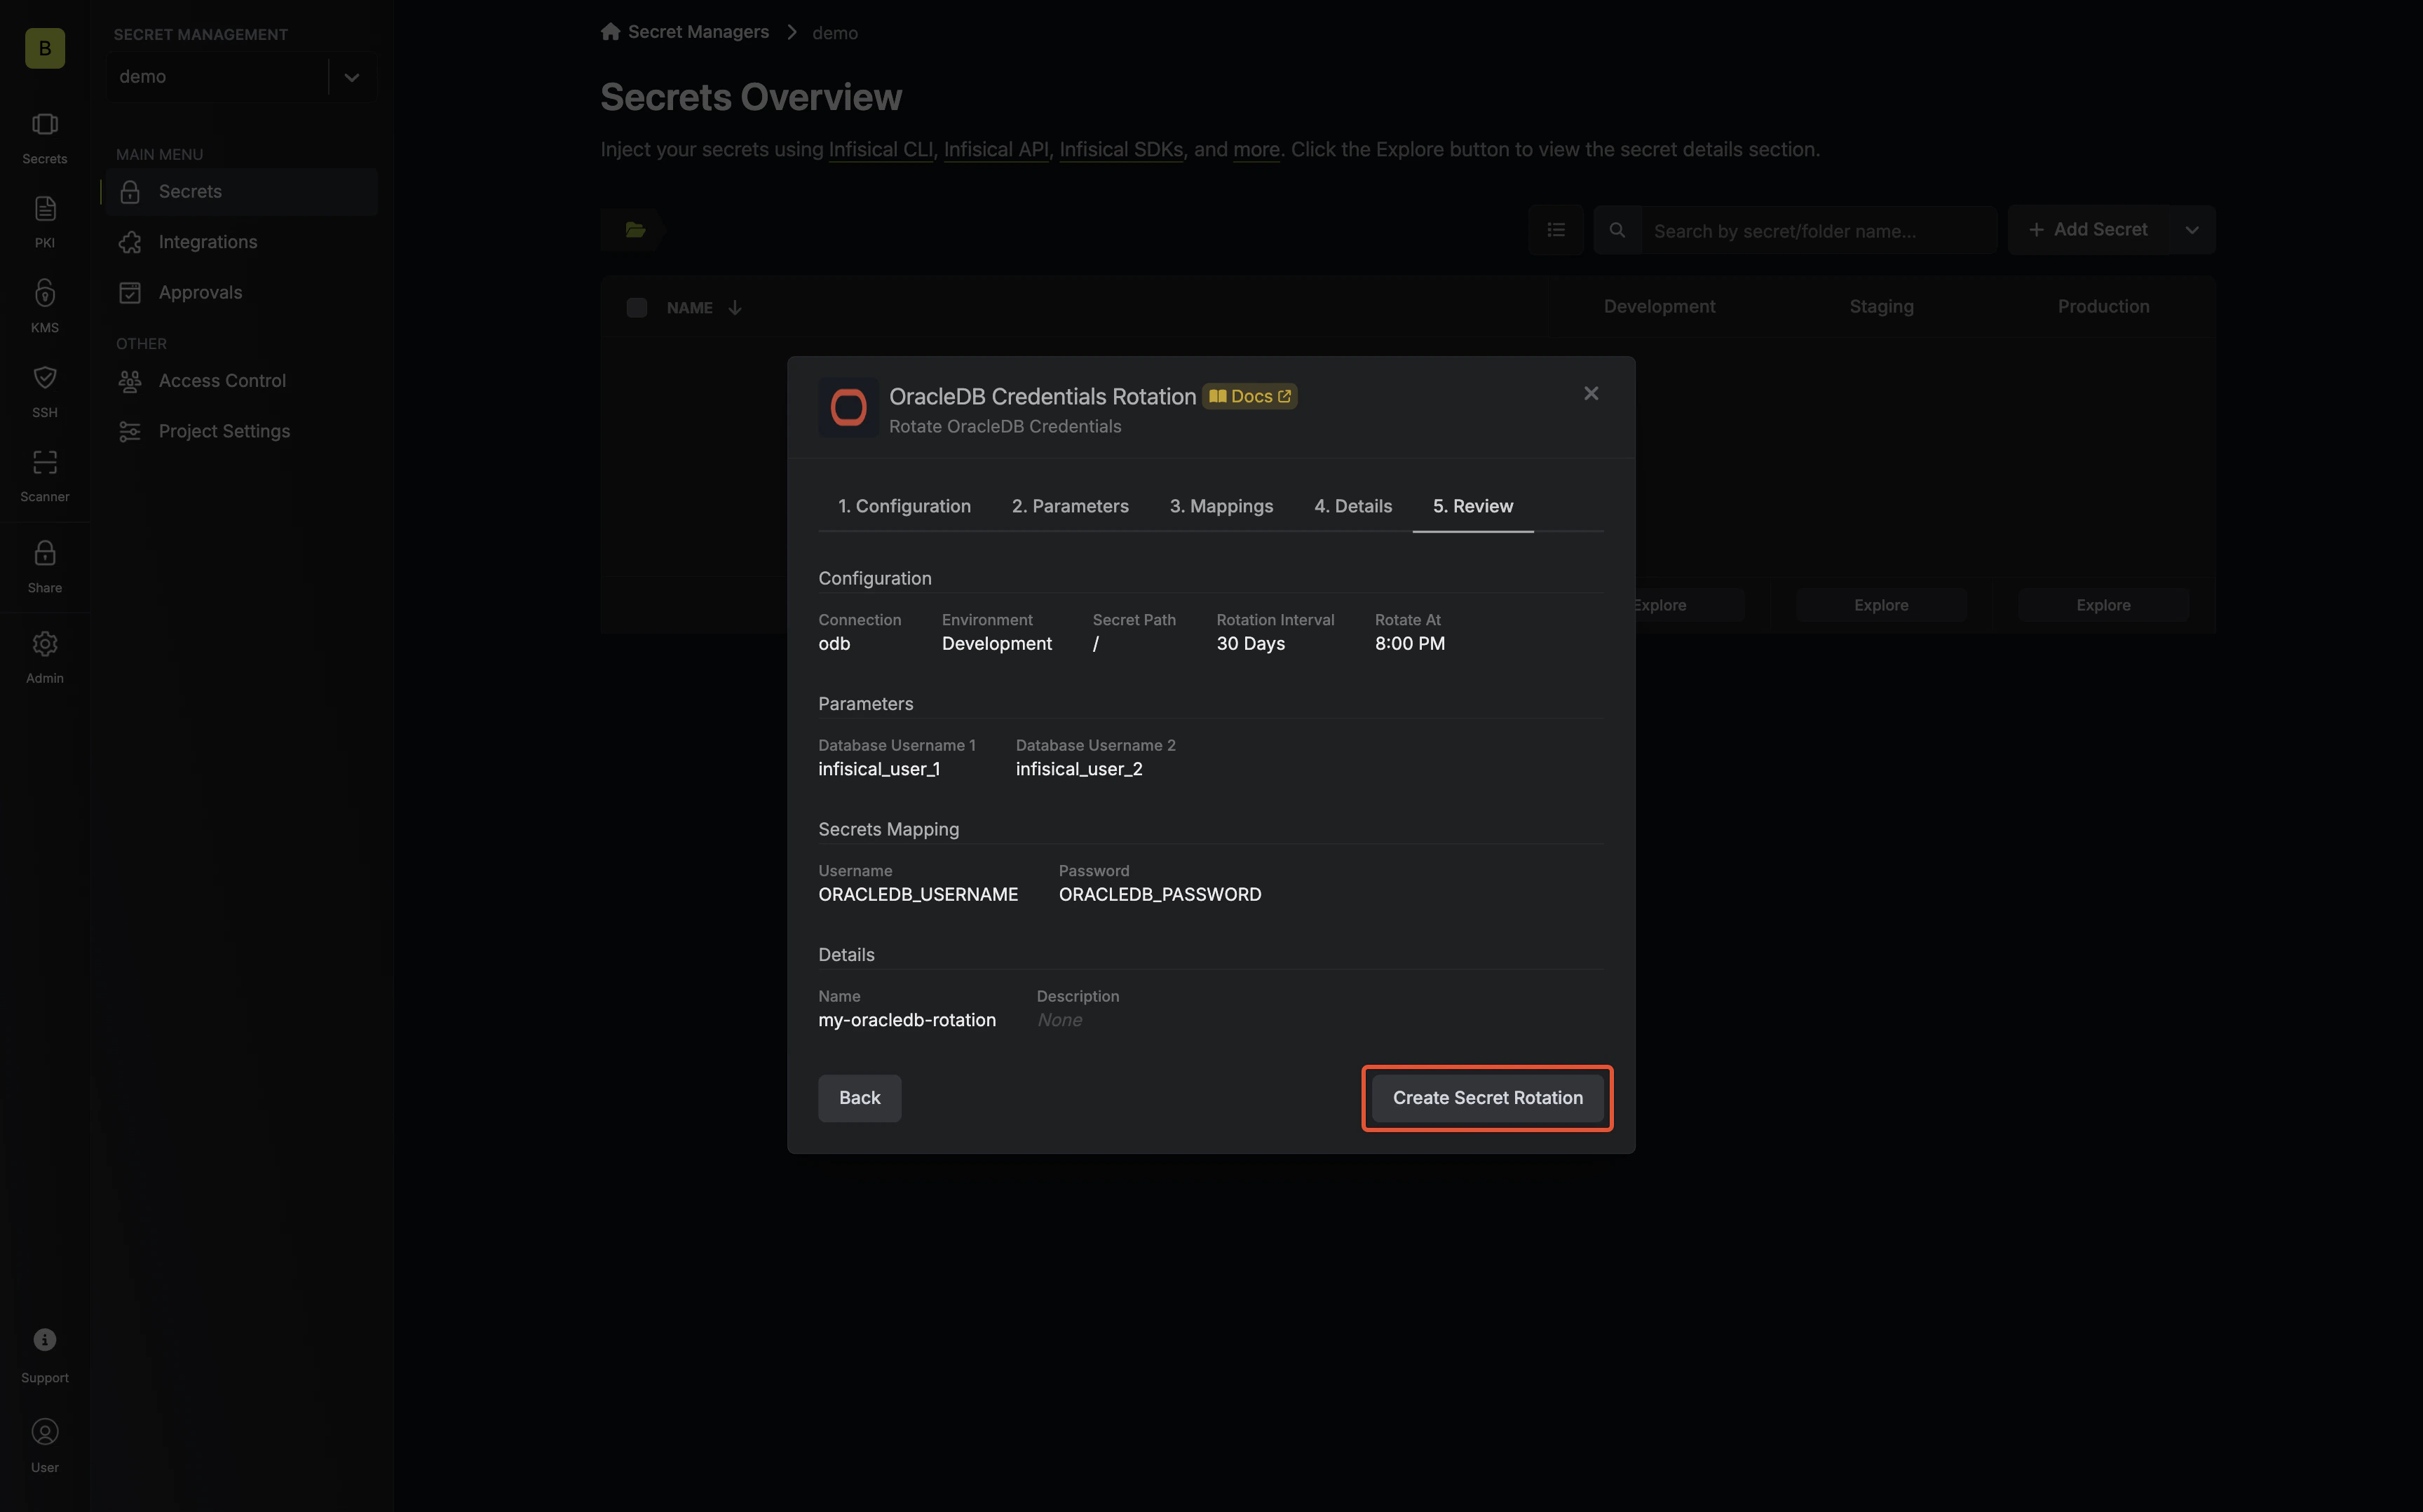Open the Infisical CLI link

pyautogui.click(x=881, y=150)
